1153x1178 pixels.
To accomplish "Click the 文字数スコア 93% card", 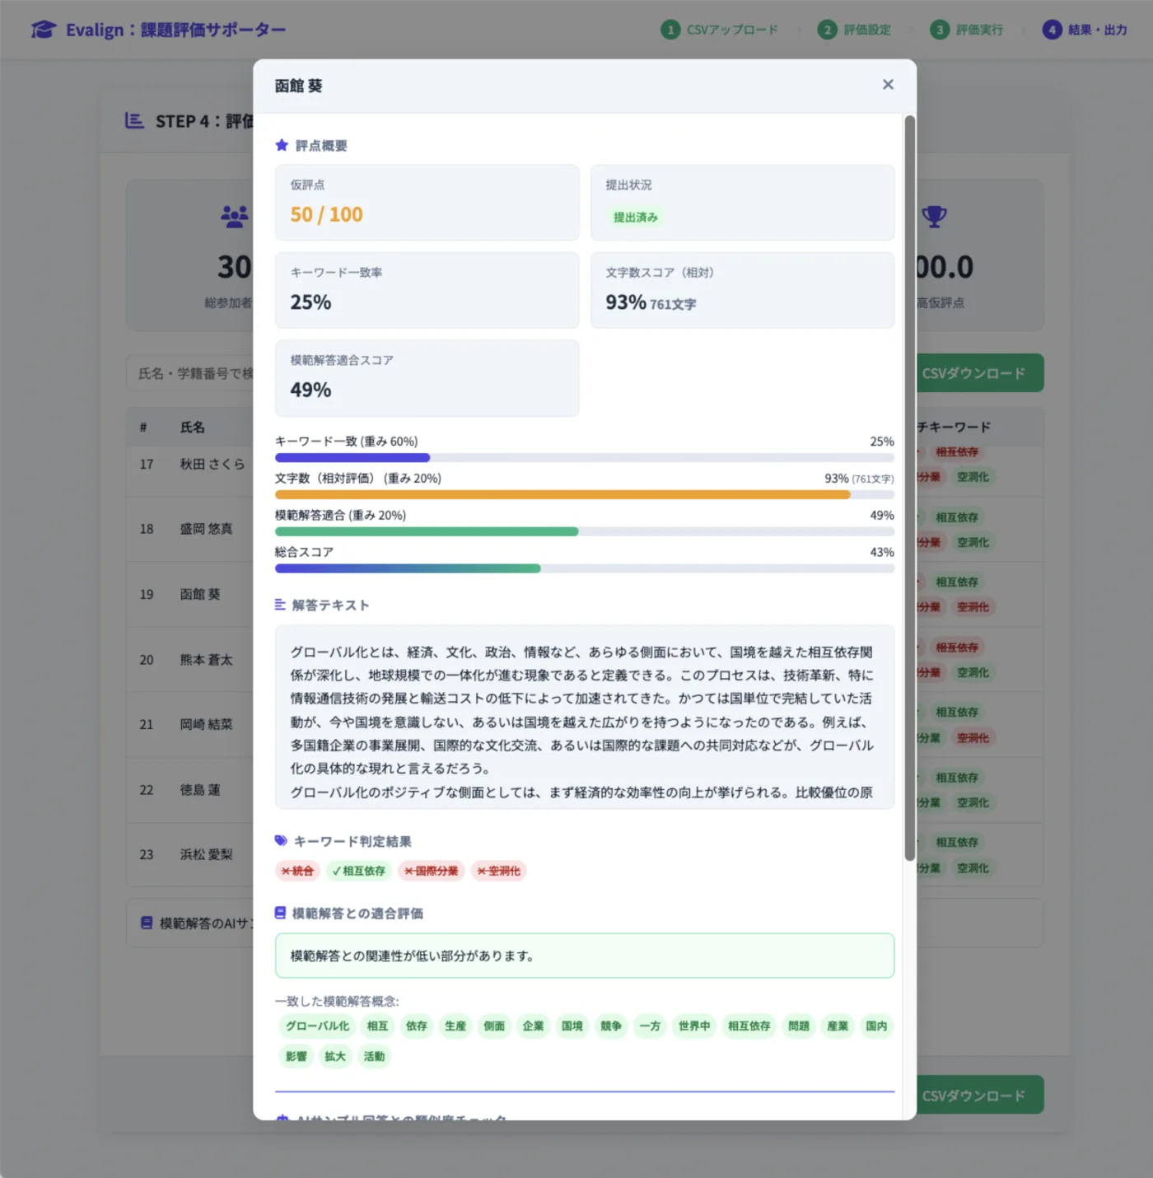I will [x=742, y=290].
